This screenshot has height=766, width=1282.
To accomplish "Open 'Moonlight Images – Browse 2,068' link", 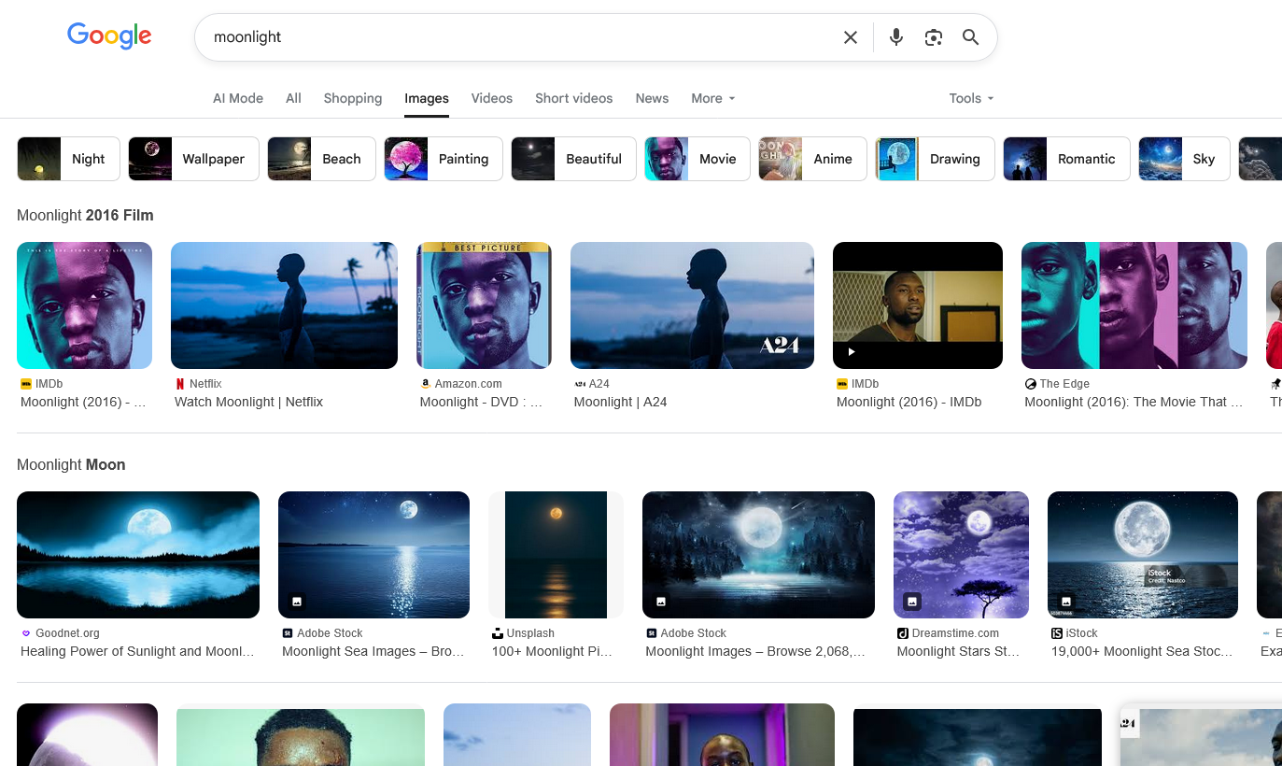I will click(x=755, y=651).
